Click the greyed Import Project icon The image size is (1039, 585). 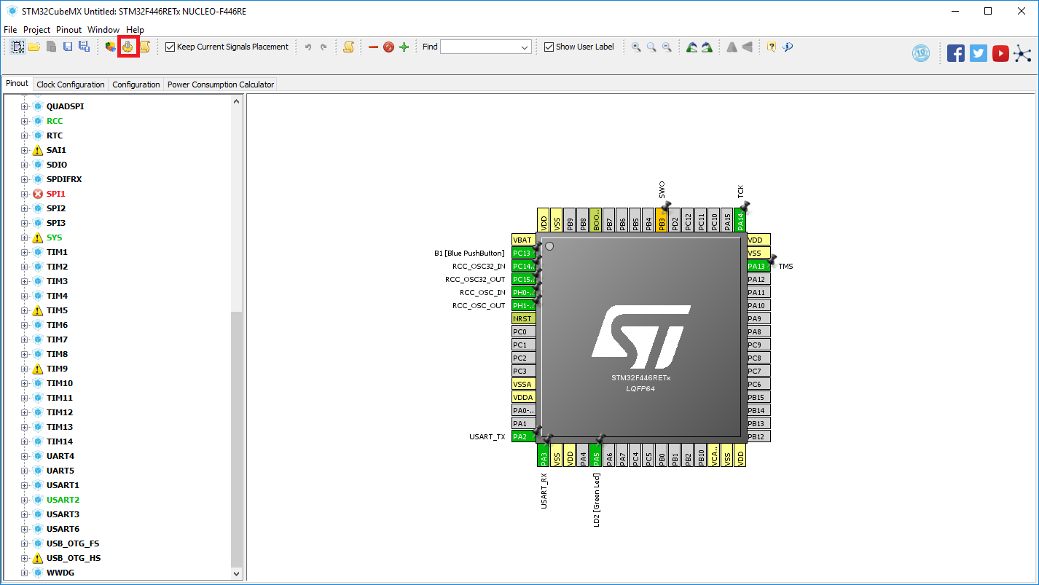(x=51, y=47)
